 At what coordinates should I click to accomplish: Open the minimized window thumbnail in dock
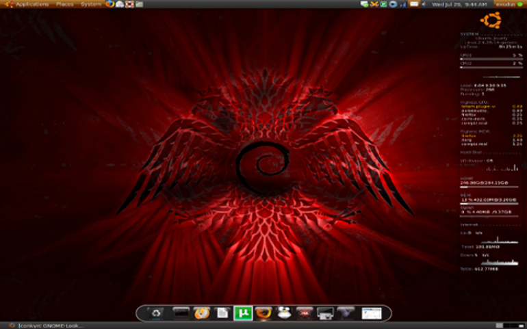coord(372,313)
